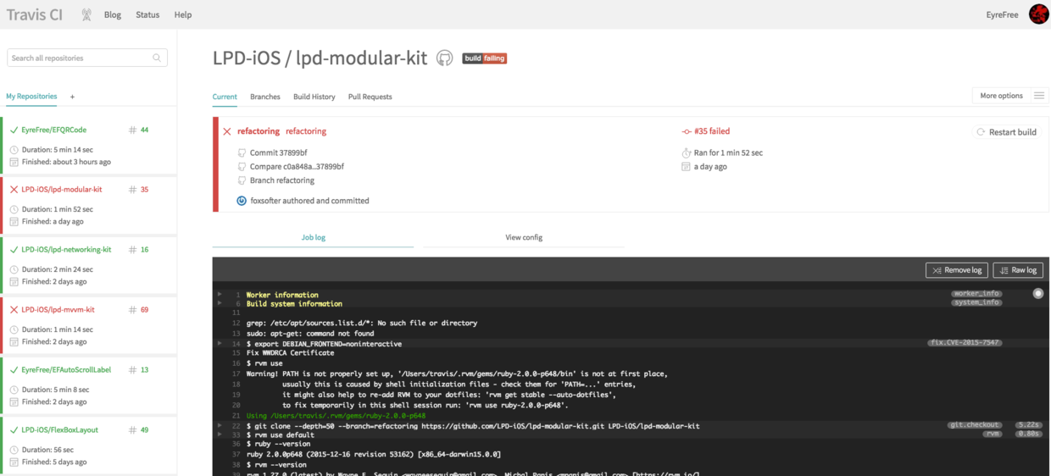This screenshot has width=1051, height=476.
Task: Click the 'Ran for 1 min 52 sec' text
Action: (728, 153)
